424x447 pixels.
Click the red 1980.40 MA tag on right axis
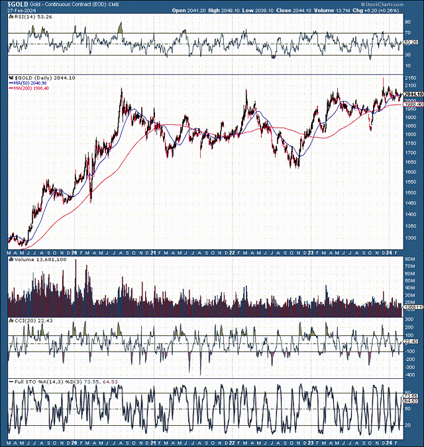413,104
